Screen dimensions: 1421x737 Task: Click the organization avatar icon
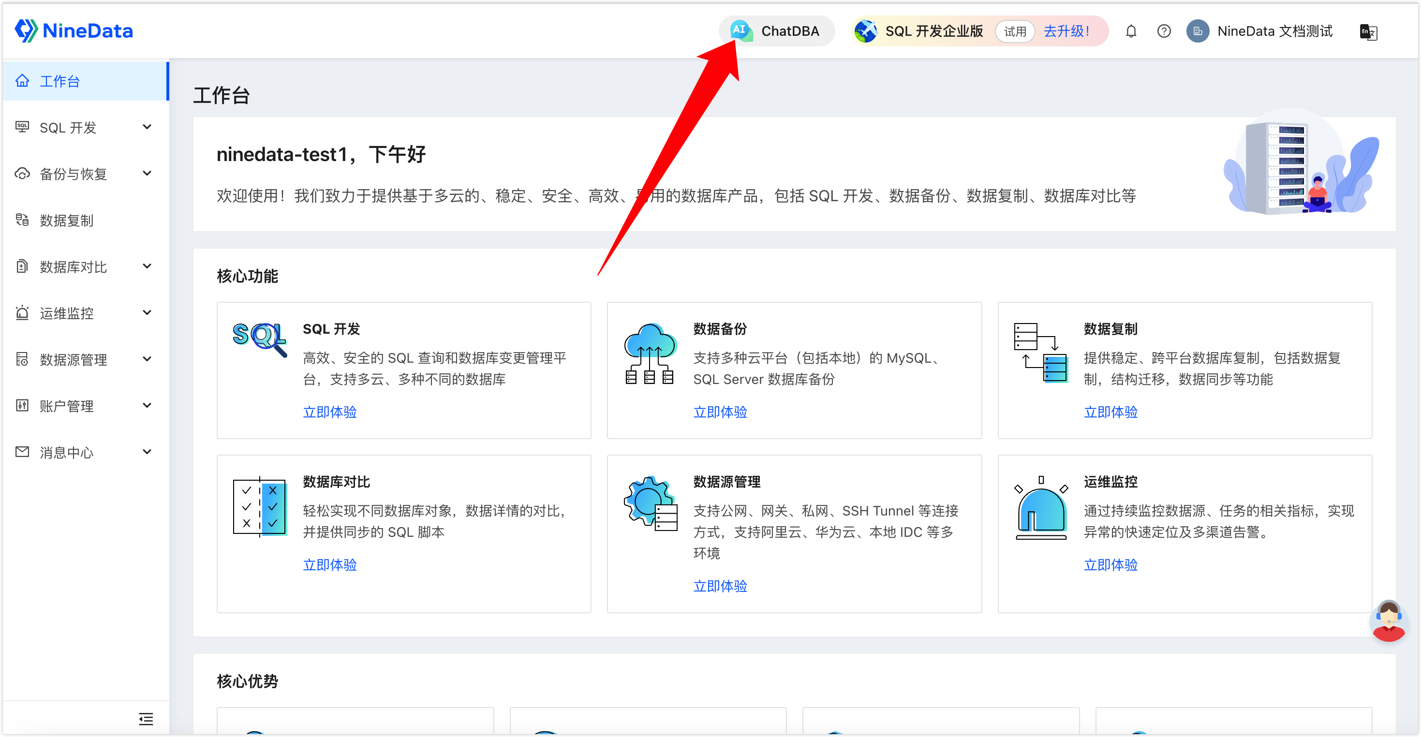tap(1198, 31)
